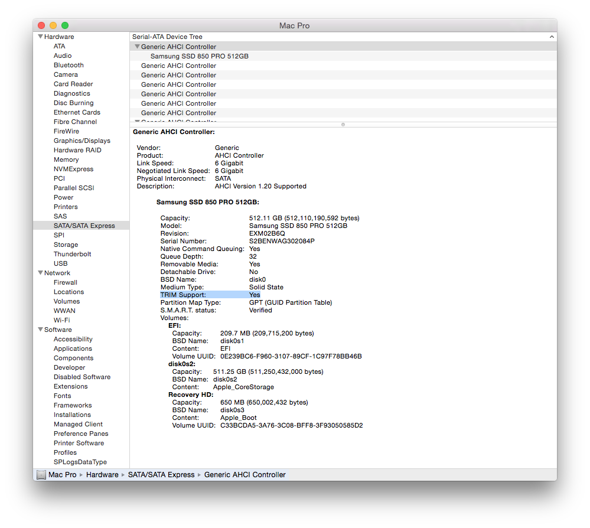Screen dimensions: 590x528
Task: Select Preference Panes in the sidebar
Action: click(x=81, y=434)
